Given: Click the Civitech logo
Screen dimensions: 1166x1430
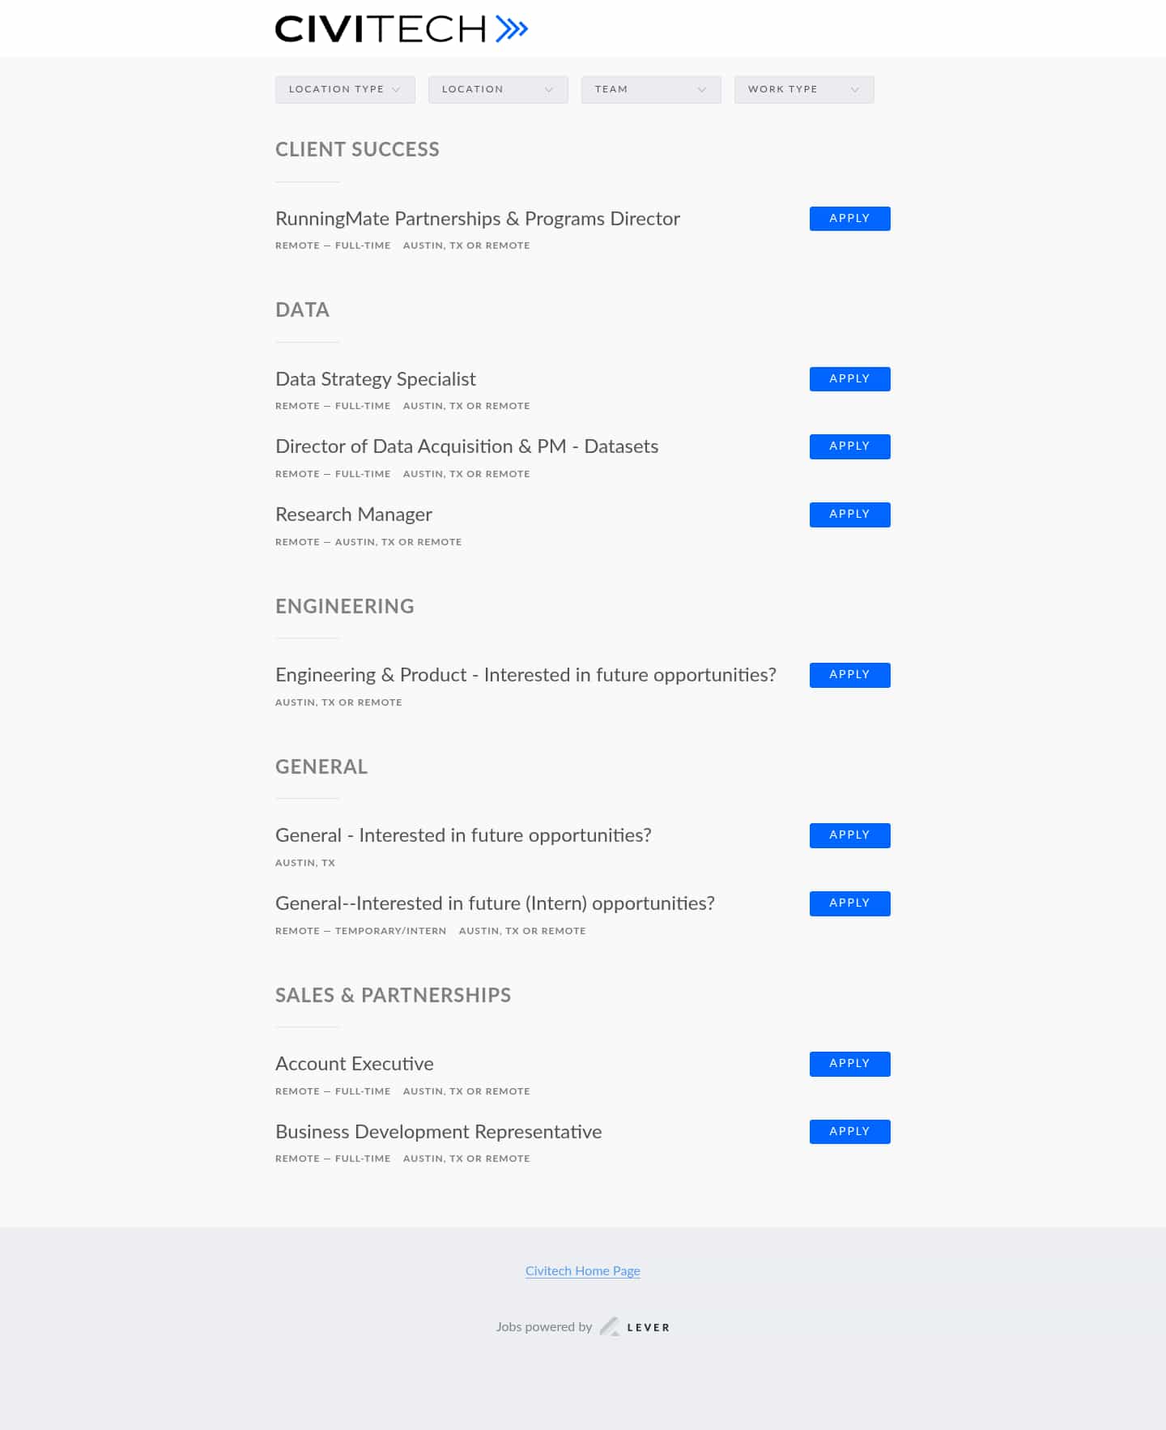Looking at the screenshot, I should [x=401, y=29].
